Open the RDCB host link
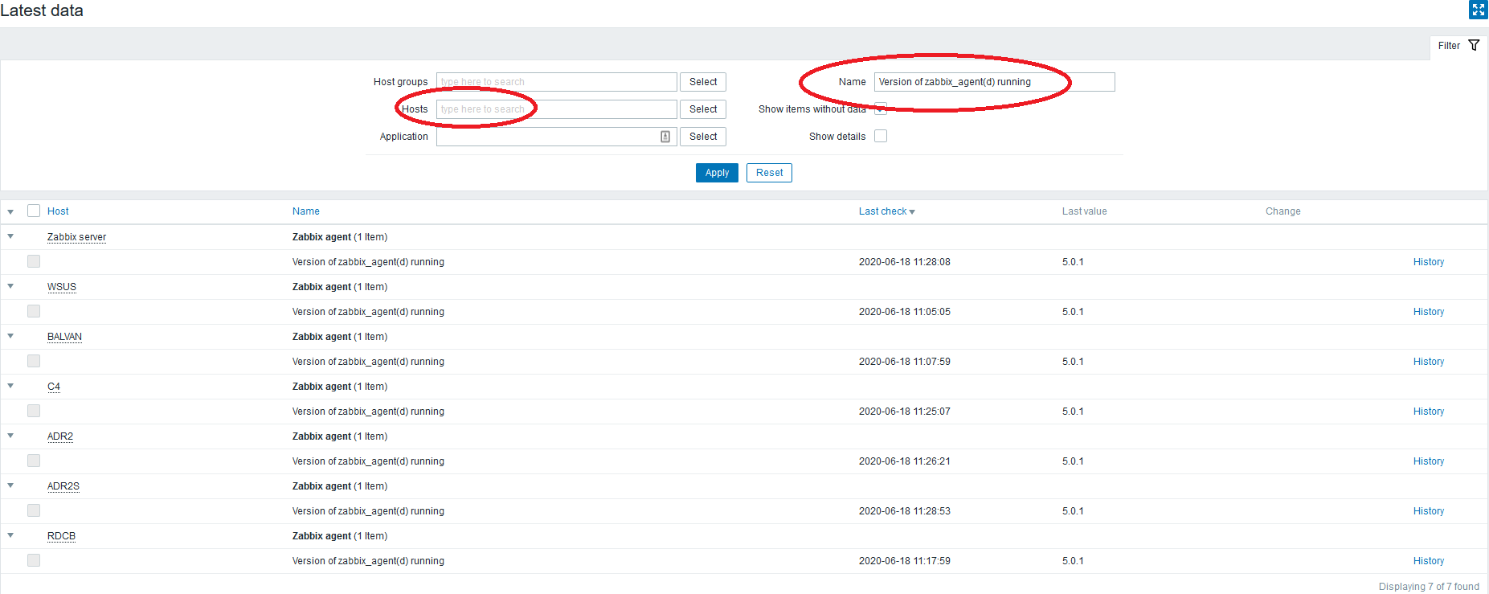The height and width of the screenshot is (594, 1489). 61,536
